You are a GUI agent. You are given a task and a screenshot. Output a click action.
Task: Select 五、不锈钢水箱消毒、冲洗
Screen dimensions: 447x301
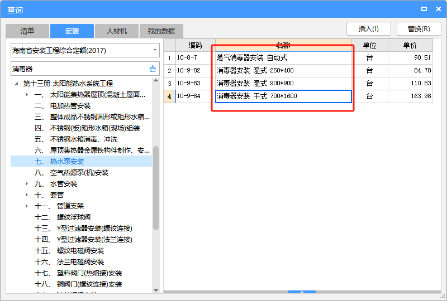tap(76, 139)
